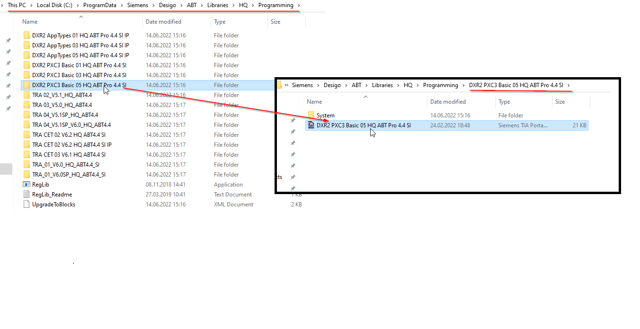Select folder icon of TRA 02_V5.1_HQ_ABT4.4
Viewport: 640px width, 329px height.
[27, 95]
